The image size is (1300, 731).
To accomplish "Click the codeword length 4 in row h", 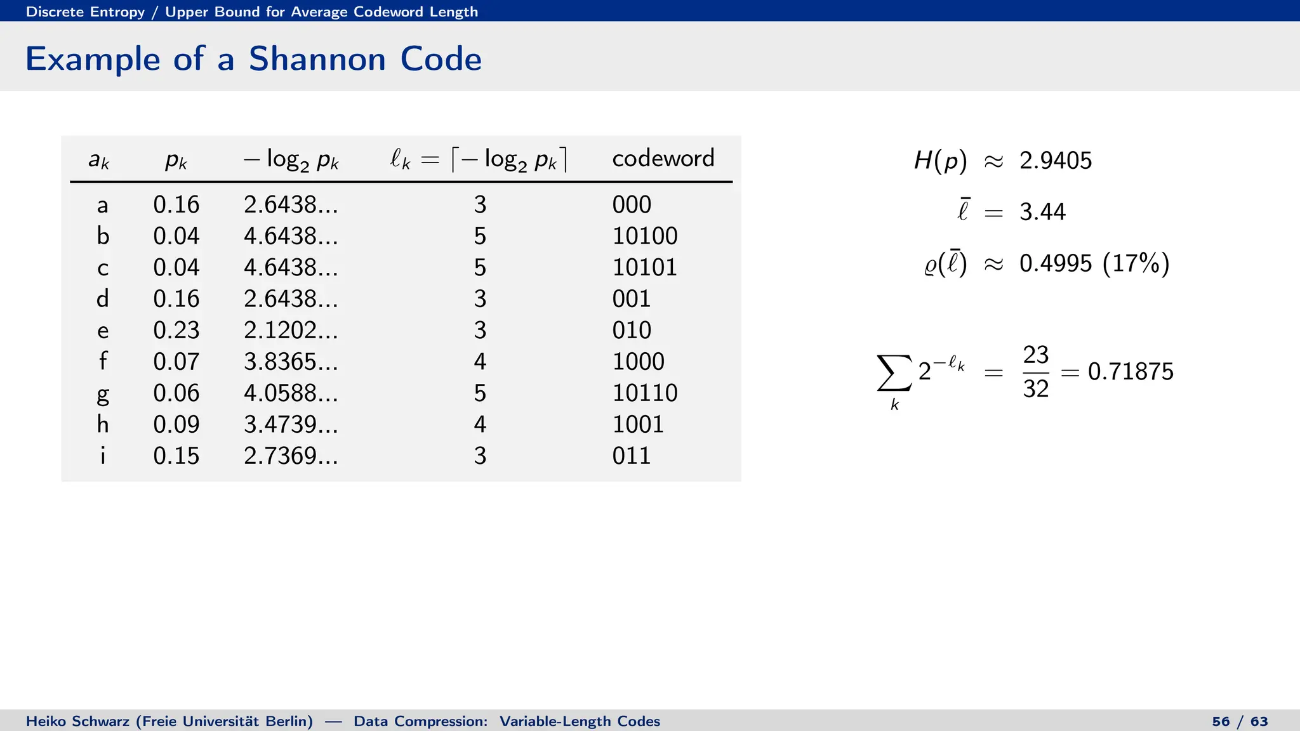I will [480, 425].
